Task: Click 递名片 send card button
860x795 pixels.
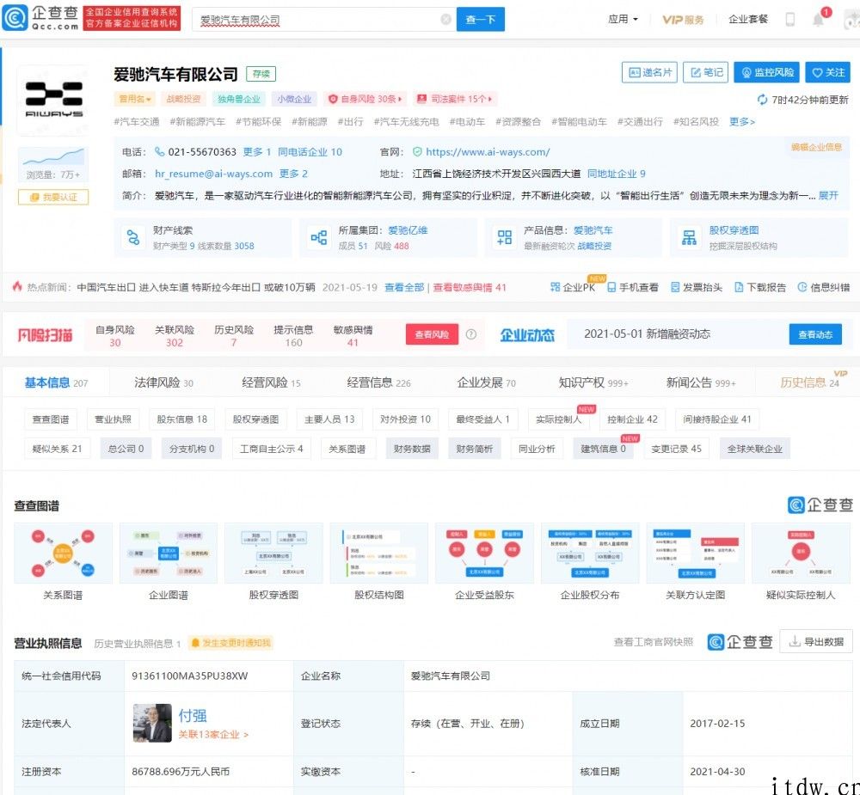Action: [x=649, y=72]
